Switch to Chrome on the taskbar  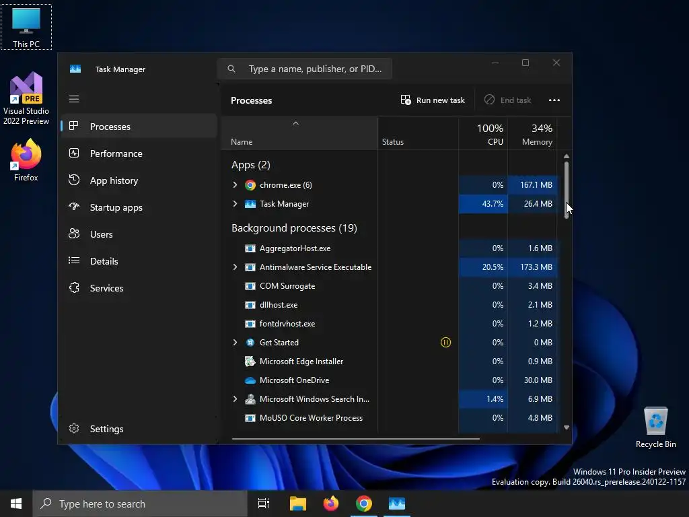pos(364,504)
